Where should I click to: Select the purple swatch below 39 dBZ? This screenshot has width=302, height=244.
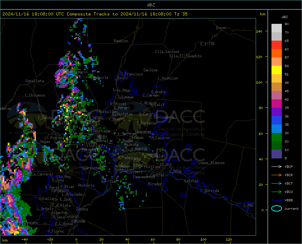click(276, 112)
